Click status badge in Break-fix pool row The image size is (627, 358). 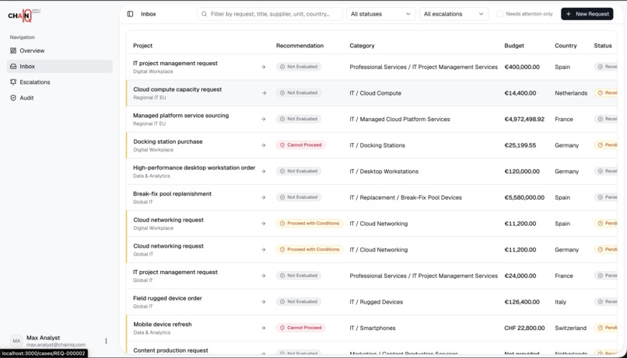pos(606,197)
